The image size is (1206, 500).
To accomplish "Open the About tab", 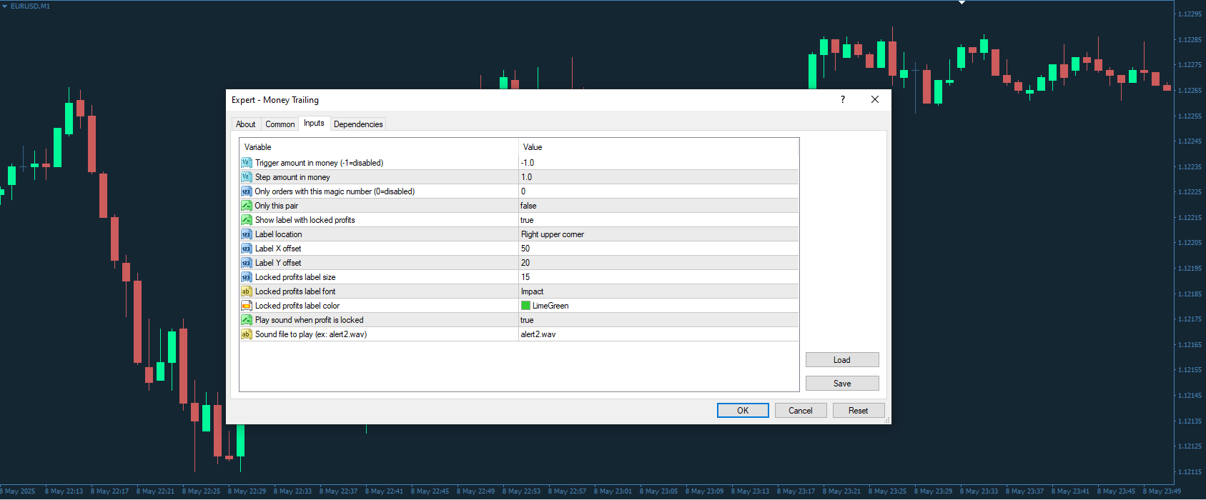I will click(x=246, y=124).
